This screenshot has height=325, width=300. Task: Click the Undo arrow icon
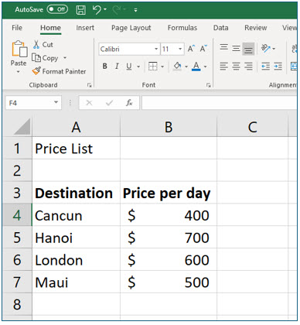pyautogui.click(x=97, y=10)
